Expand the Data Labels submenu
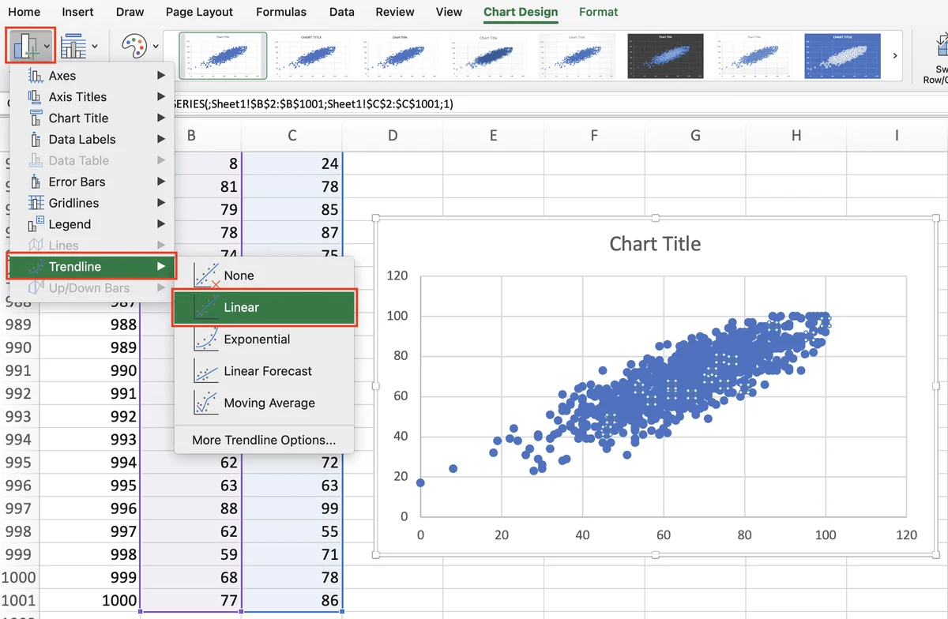Viewport: 948px width, 619px height. (x=161, y=139)
